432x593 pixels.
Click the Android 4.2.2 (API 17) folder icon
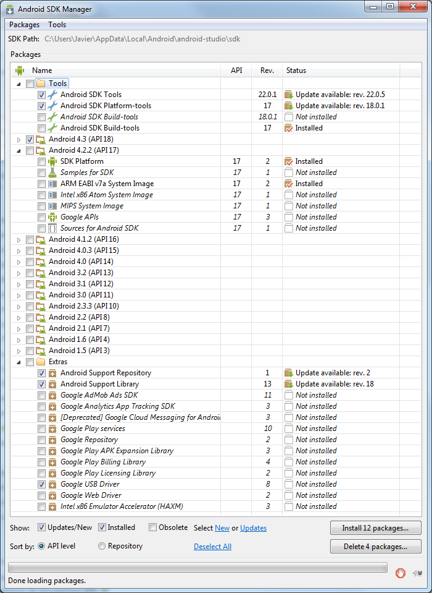click(41, 150)
